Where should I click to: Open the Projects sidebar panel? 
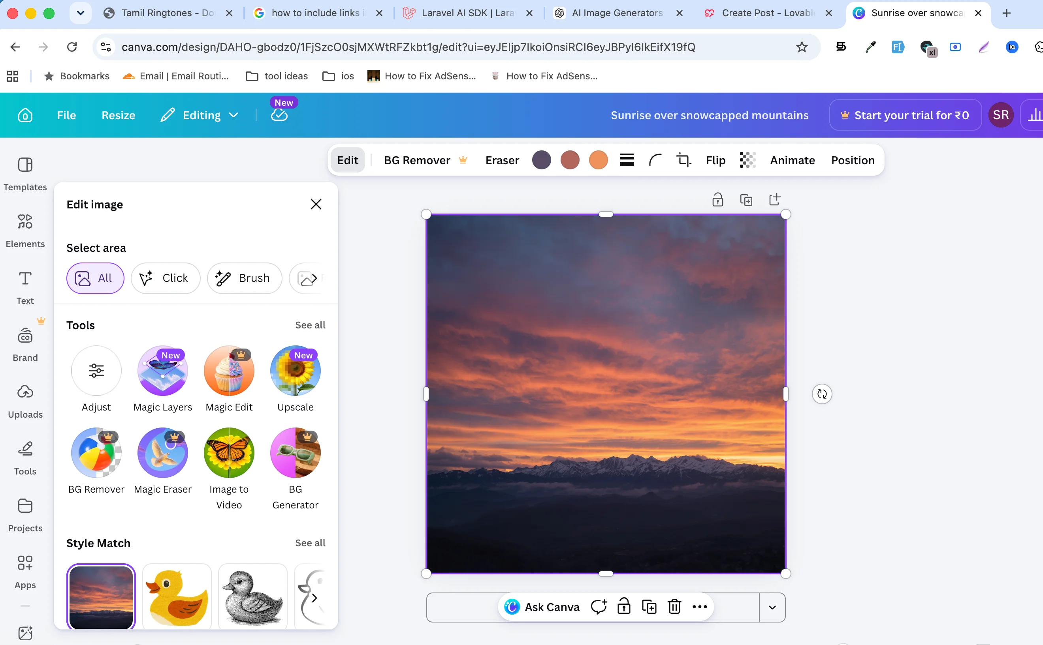[25, 514]
